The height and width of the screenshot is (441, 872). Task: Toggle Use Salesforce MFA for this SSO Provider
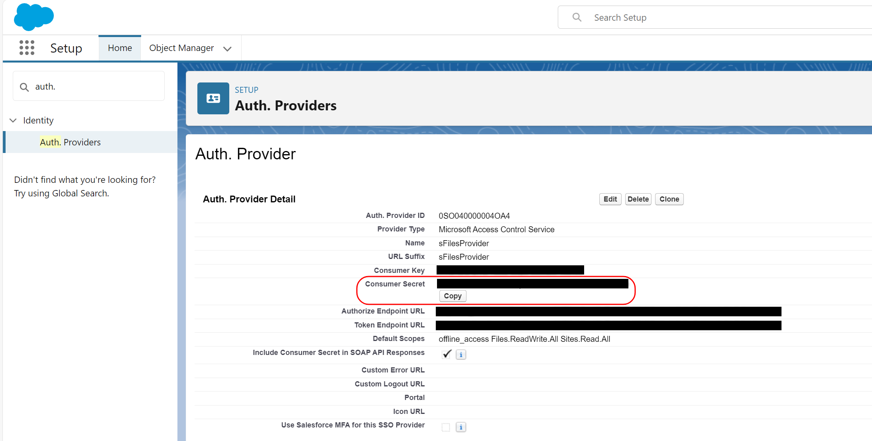446,427
